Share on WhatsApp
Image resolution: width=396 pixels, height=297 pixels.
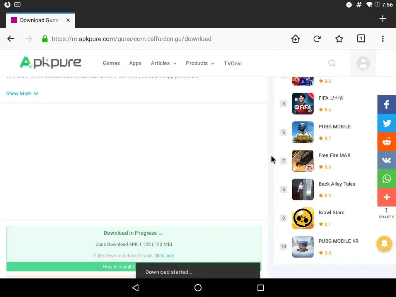(387, 179)
